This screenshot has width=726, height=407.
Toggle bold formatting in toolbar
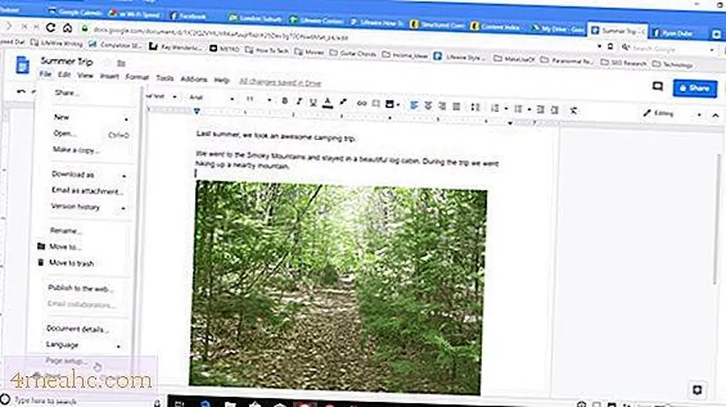pos(285,102)
